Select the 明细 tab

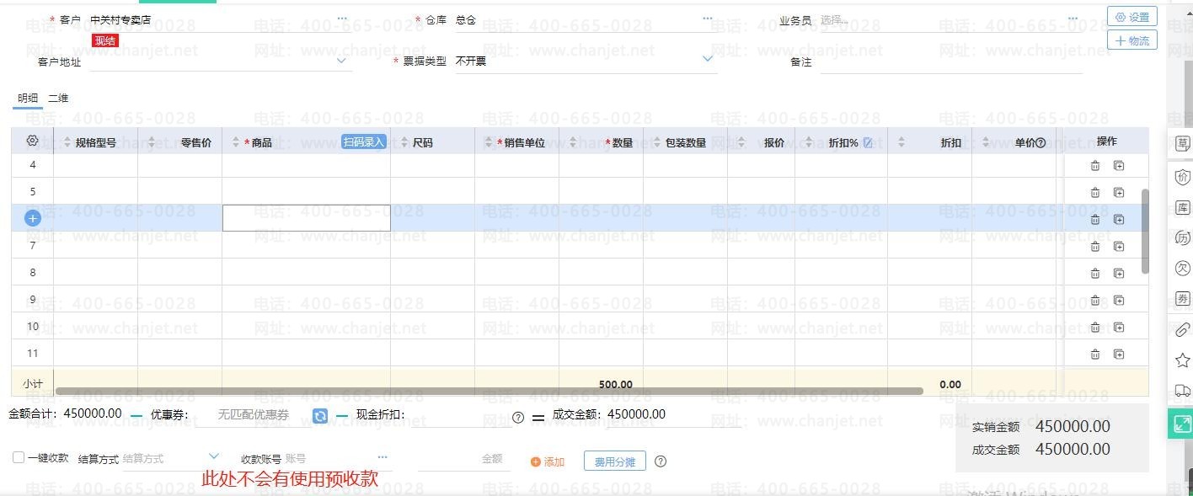(28, 99)
